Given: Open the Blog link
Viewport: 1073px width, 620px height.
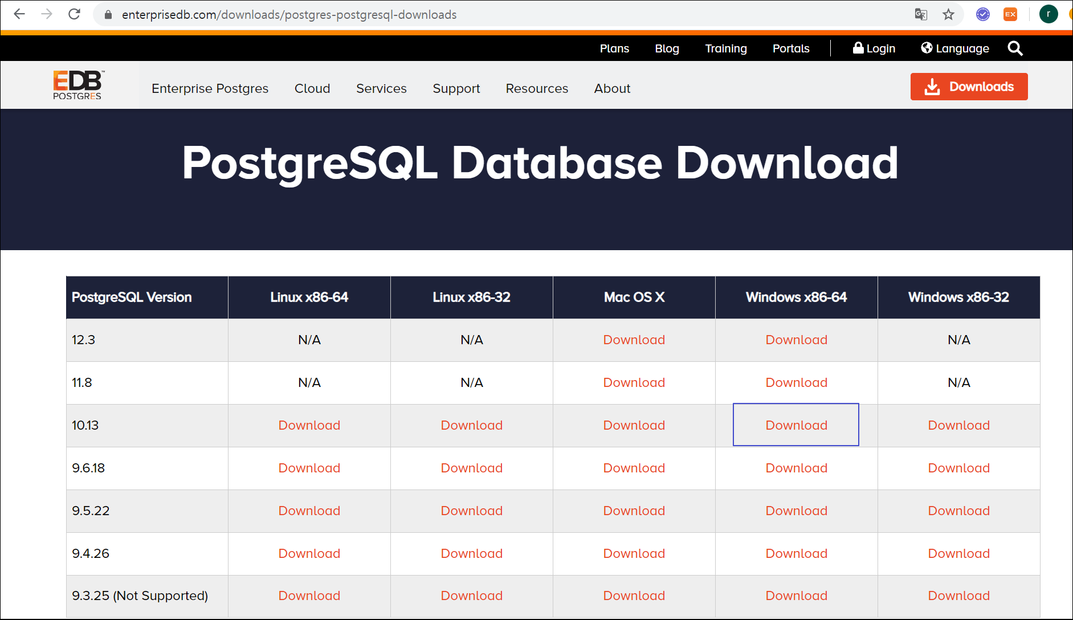Looking at the screenshot, I should point(667,48).
